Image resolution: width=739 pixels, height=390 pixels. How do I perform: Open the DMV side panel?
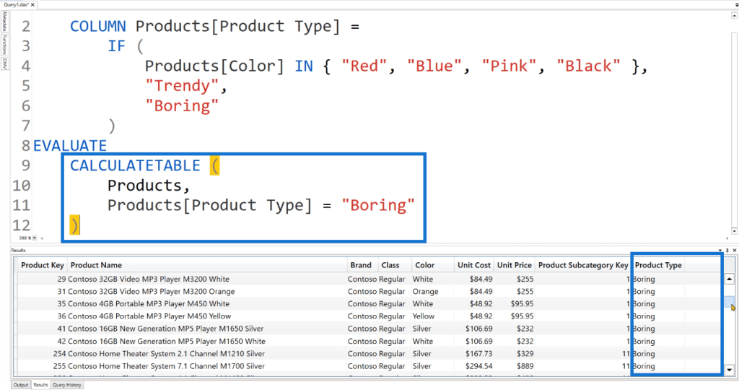click(5, 64)
